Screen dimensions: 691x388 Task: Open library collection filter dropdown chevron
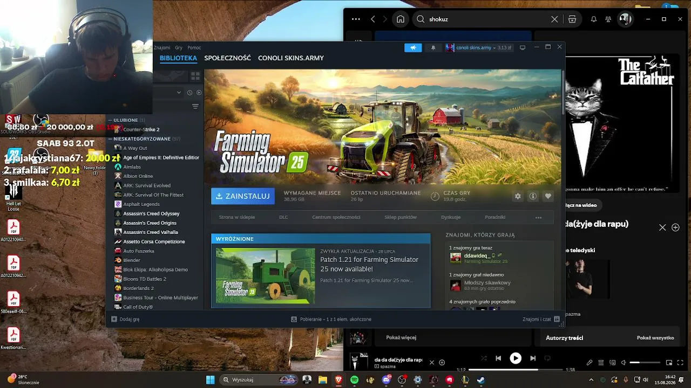click(179, 93)
